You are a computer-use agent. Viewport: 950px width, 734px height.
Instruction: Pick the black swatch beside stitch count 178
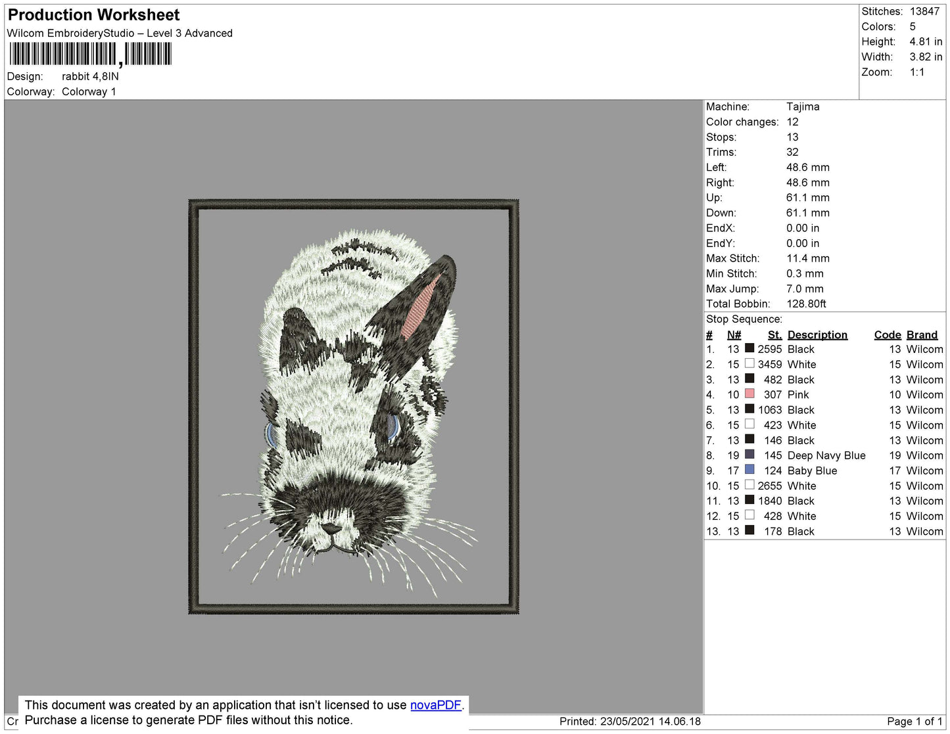point(749,530)
